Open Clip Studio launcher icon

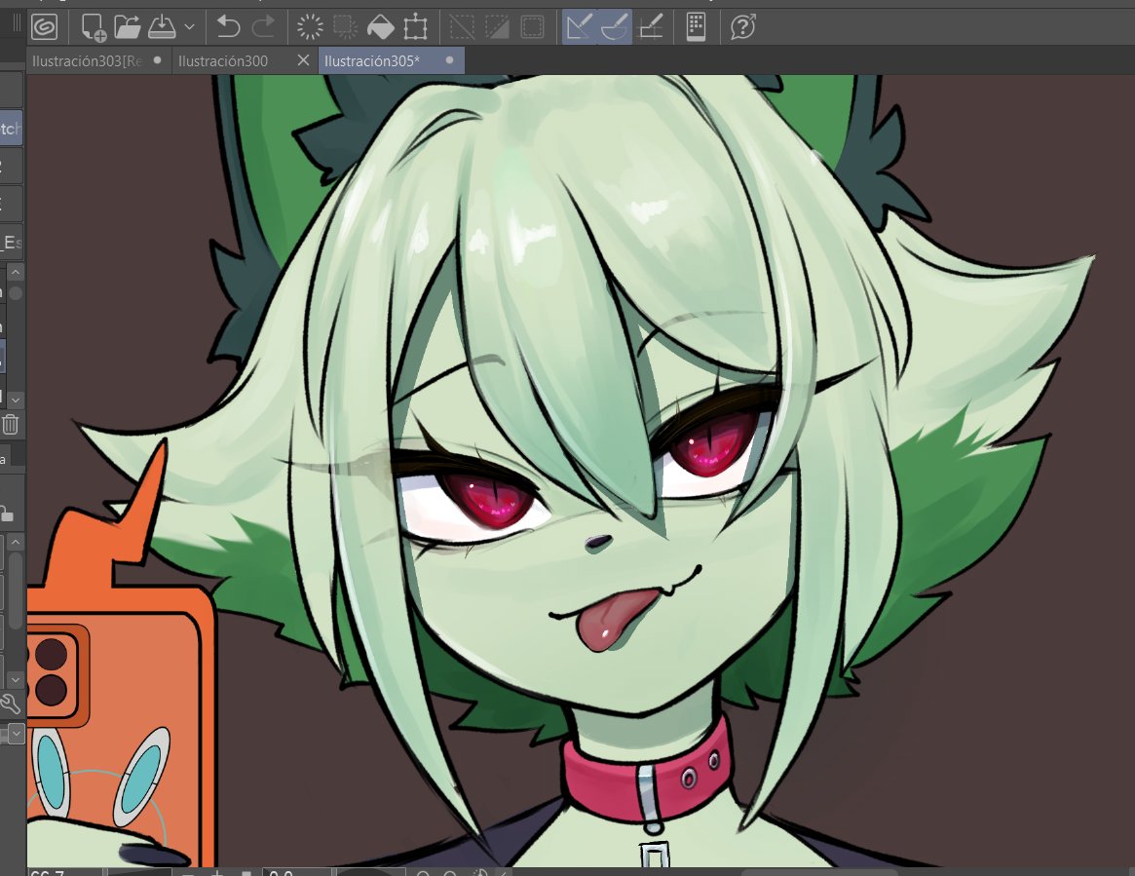[x=45, y=27]
